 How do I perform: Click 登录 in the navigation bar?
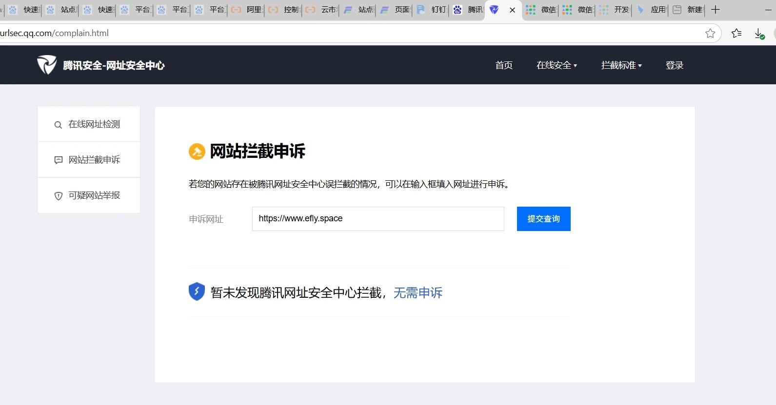(x=675, y=65)
